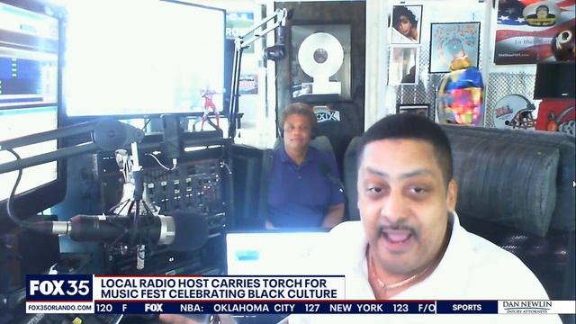Image resolution: width=576 pixels, height=324 pixels.
Task: Open the FOX35ORLANDO.COM web address
Action: click(59, 308)
